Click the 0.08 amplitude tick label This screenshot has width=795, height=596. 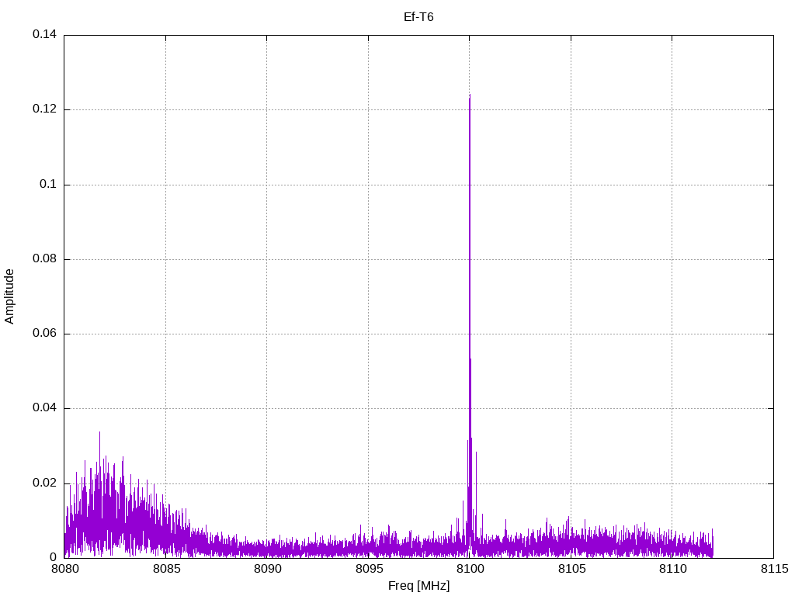coord(44,258)
